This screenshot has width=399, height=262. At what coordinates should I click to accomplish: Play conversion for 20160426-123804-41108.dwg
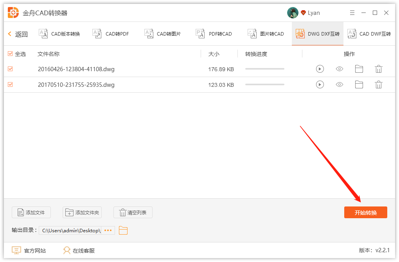point(320,69)
